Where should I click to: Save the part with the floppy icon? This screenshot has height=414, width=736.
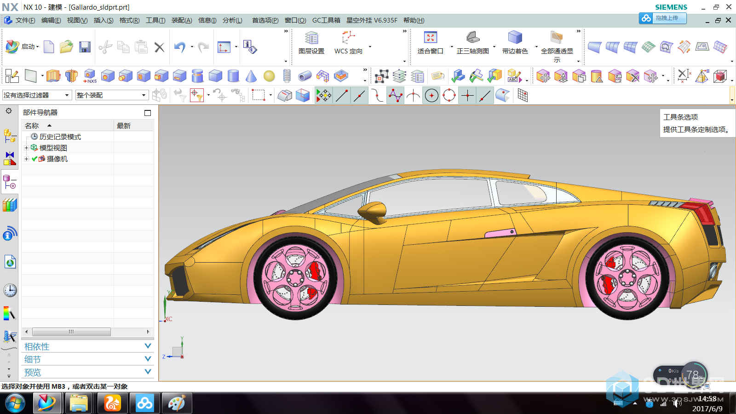click(85, 47)
